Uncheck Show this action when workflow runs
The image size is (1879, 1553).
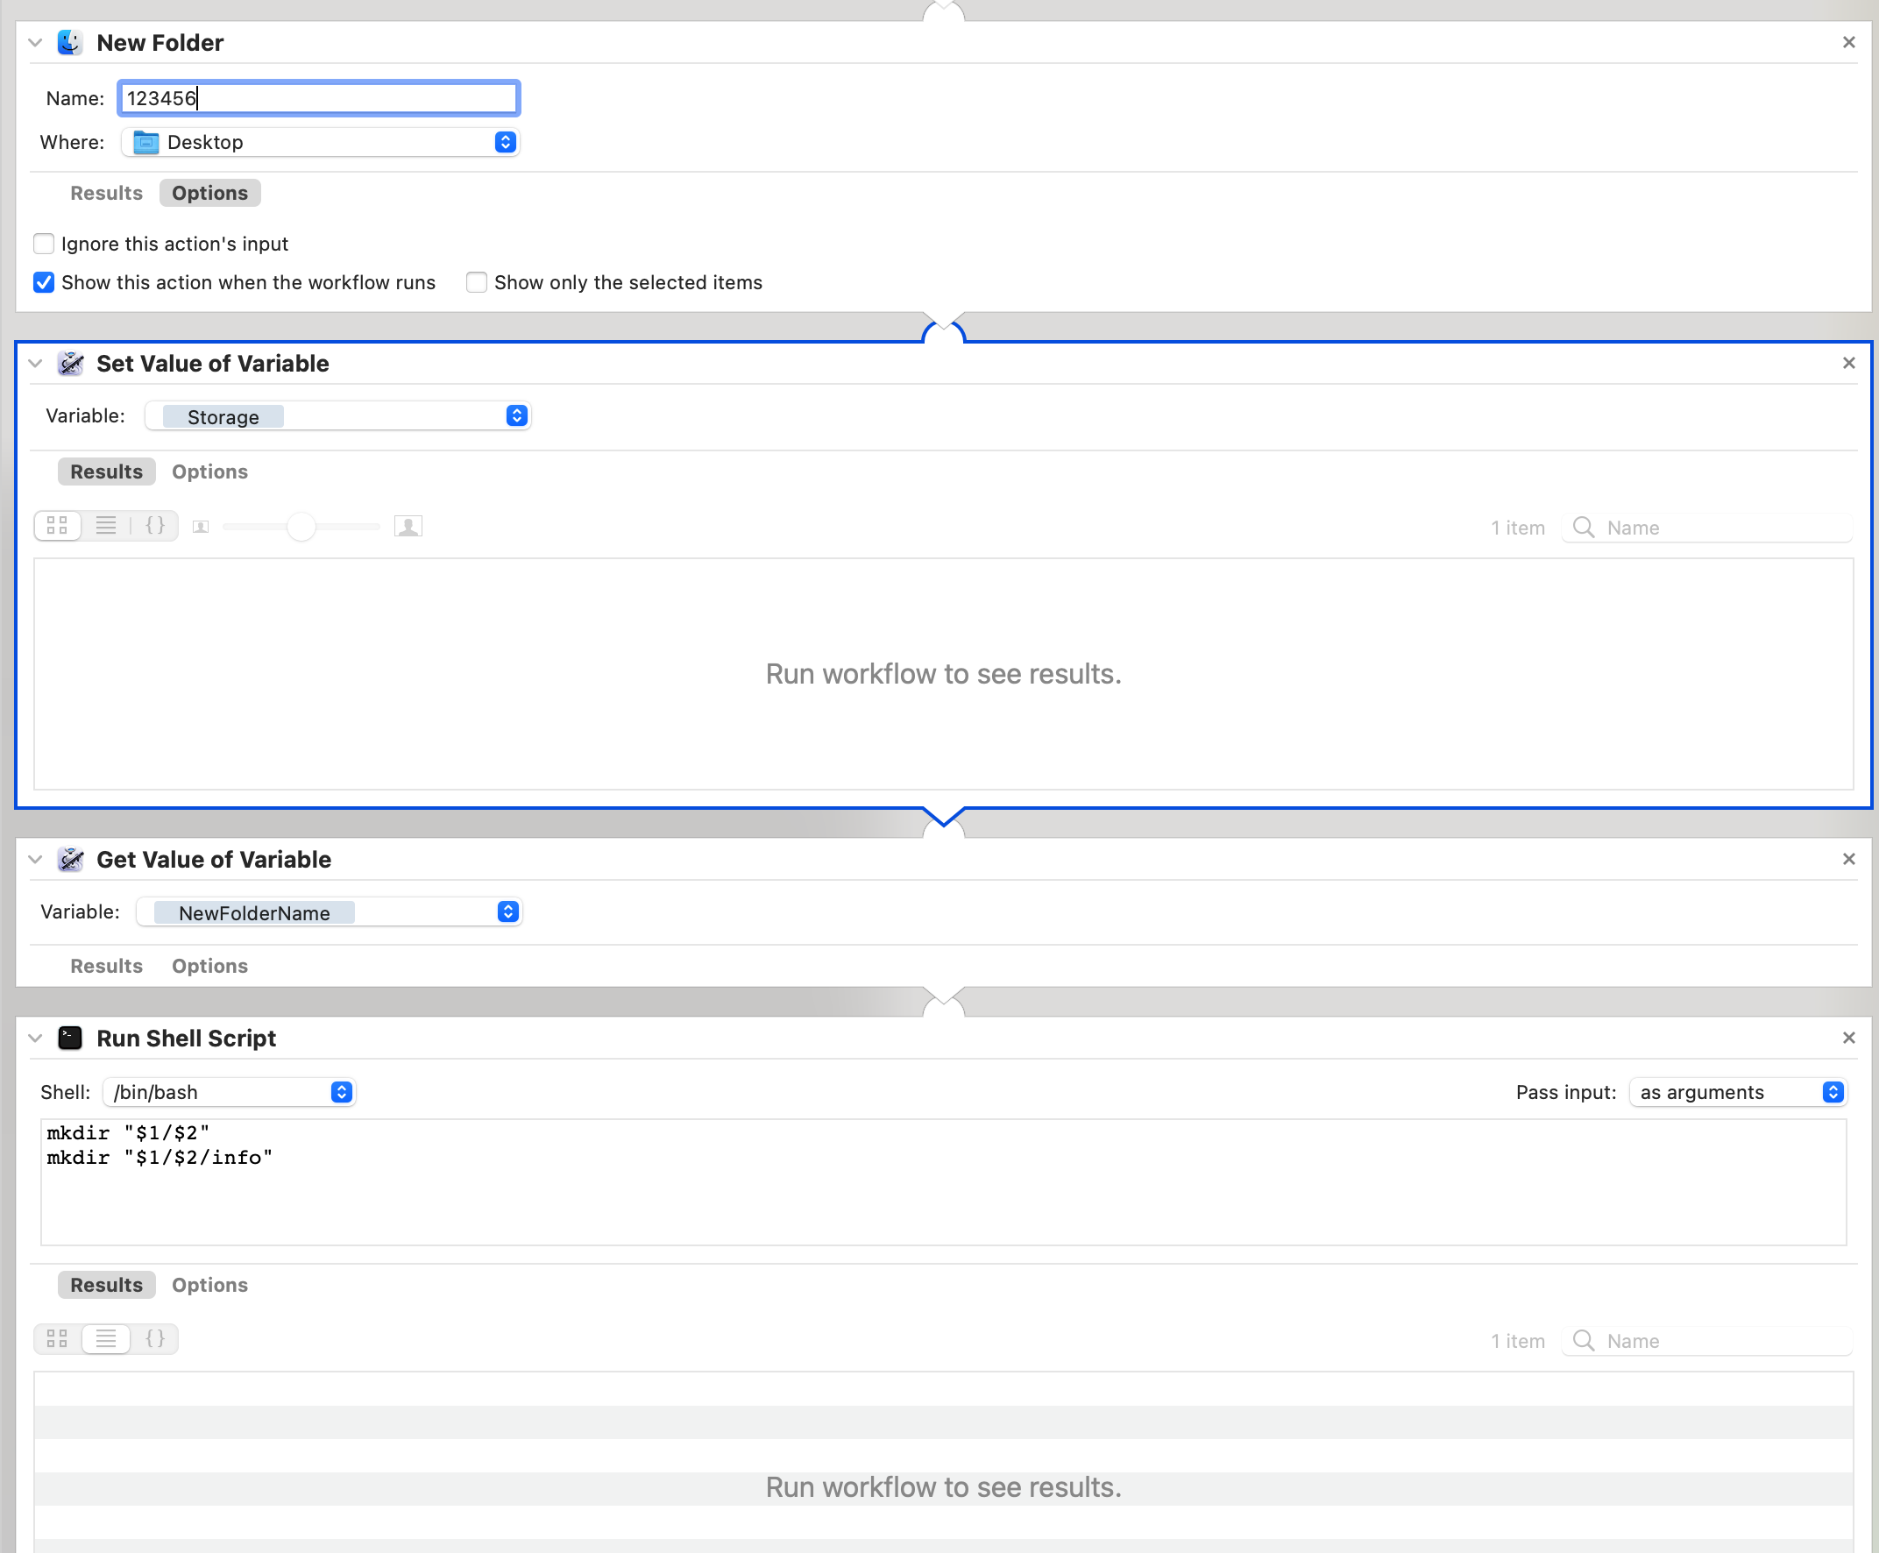(x=44, y=283)
